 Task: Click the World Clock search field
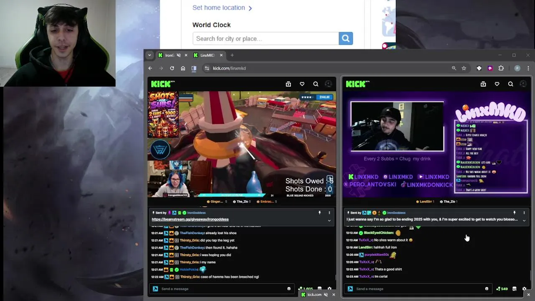click(x=266, y=38)
